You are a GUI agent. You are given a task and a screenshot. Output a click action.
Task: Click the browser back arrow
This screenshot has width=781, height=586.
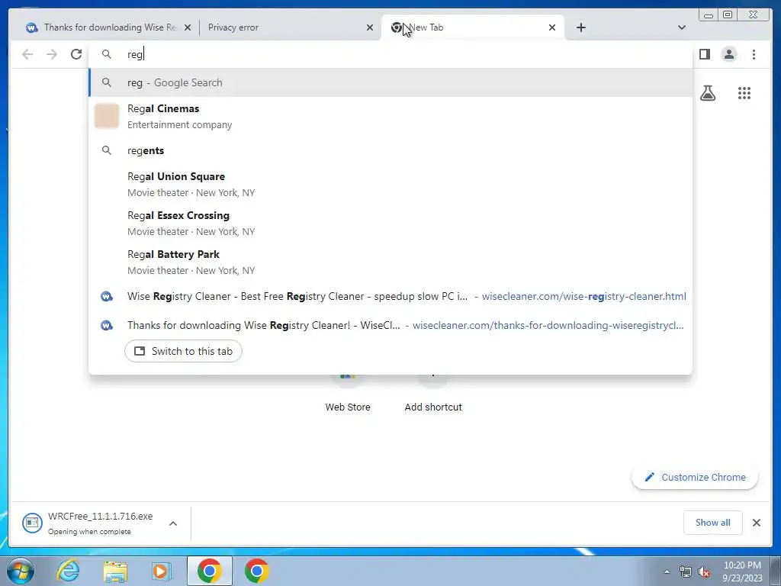coord(27,54)
